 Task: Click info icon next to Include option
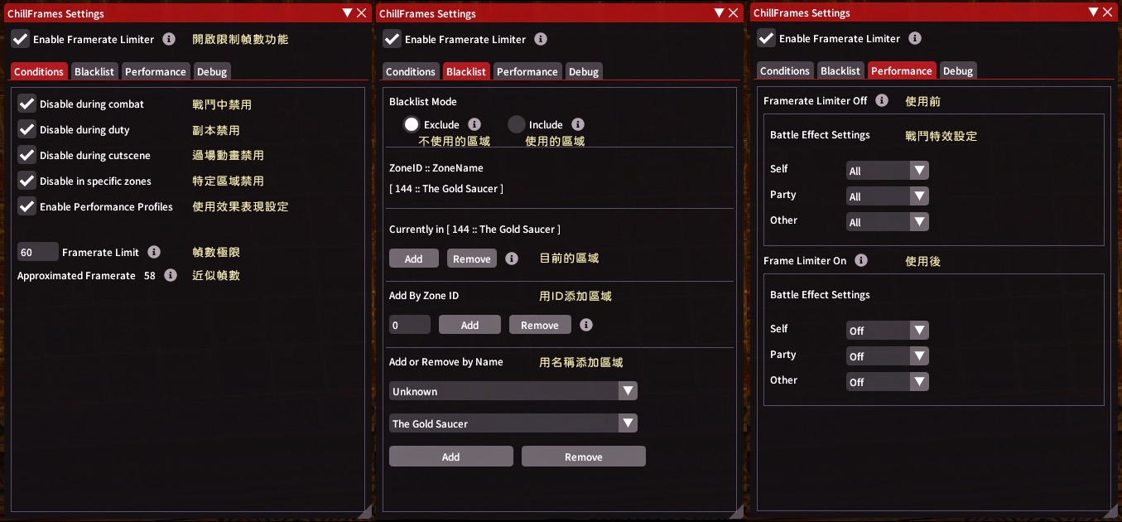click(578, 124)
